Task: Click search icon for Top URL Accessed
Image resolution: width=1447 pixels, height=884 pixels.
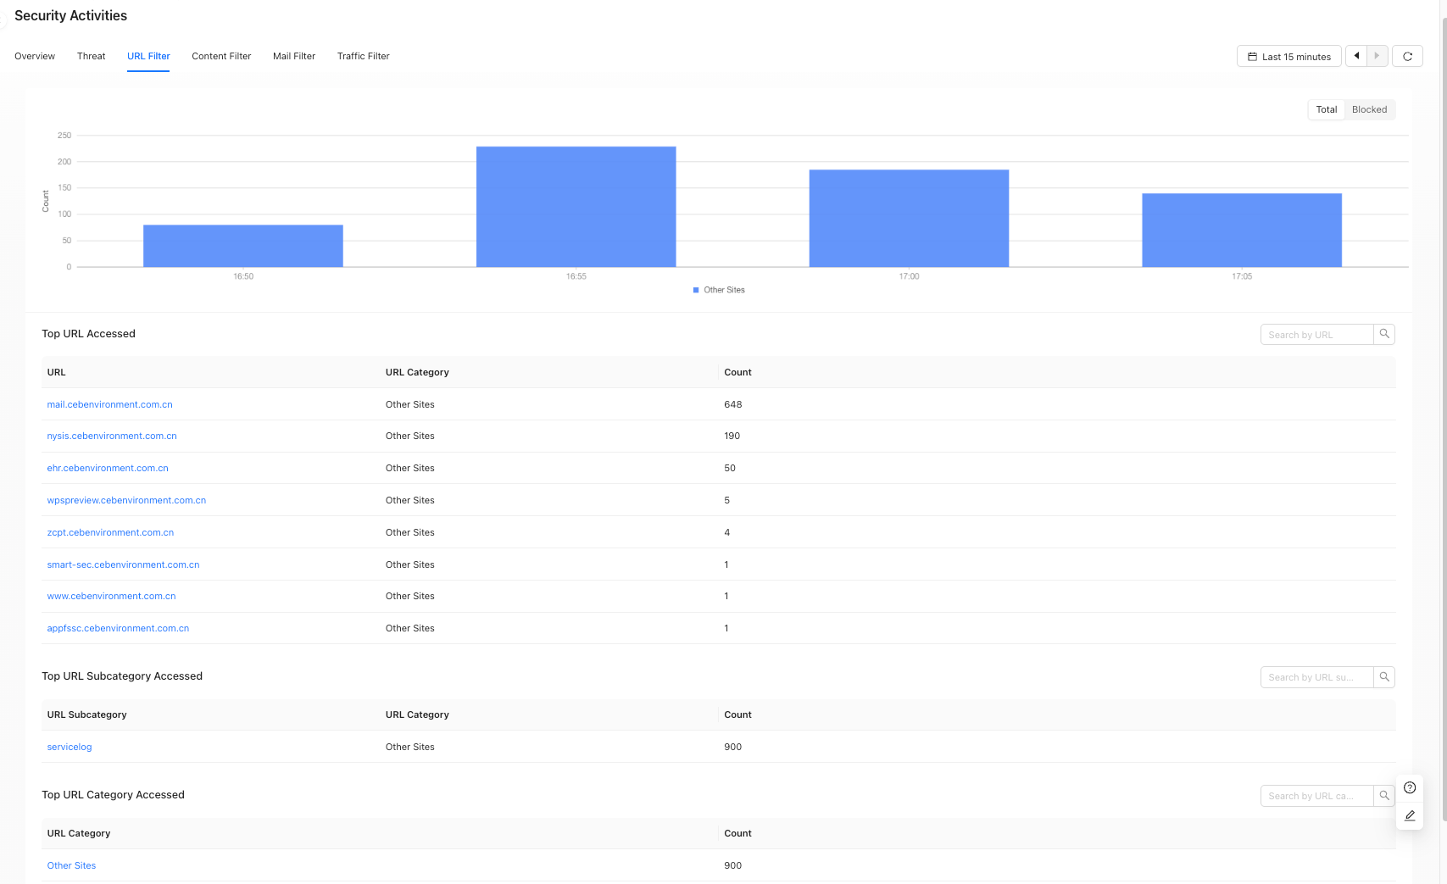Action: pos(1384,334)
